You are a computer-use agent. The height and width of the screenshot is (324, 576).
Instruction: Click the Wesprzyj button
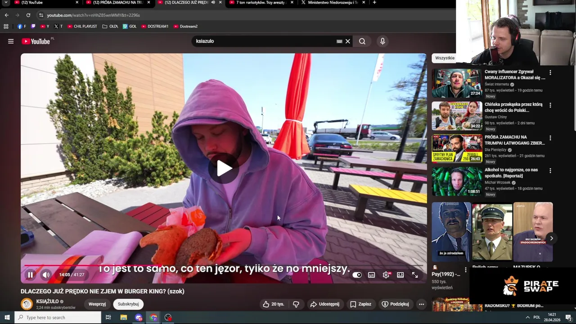pos(97,304)
